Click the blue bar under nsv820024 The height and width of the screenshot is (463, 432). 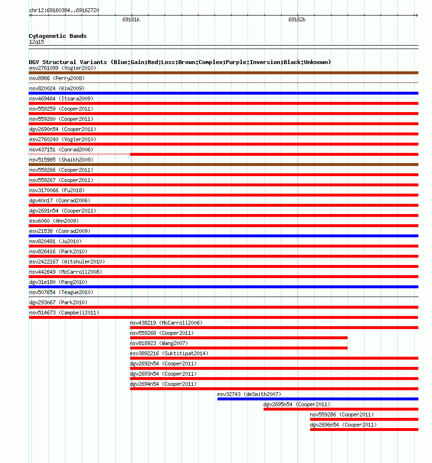pos(224,93)
